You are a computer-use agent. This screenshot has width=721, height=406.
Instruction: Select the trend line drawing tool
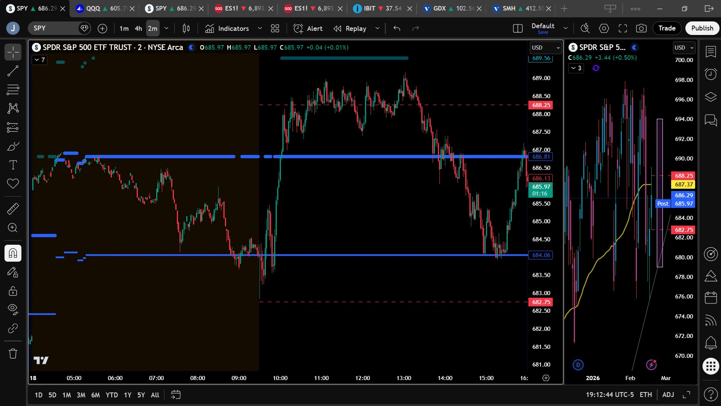point(13,71)
